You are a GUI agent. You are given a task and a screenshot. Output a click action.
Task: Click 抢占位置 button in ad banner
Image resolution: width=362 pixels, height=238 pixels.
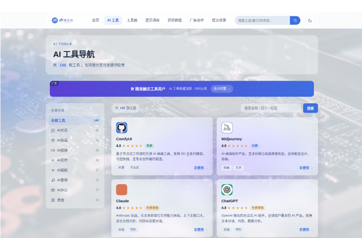coord(222,89)
